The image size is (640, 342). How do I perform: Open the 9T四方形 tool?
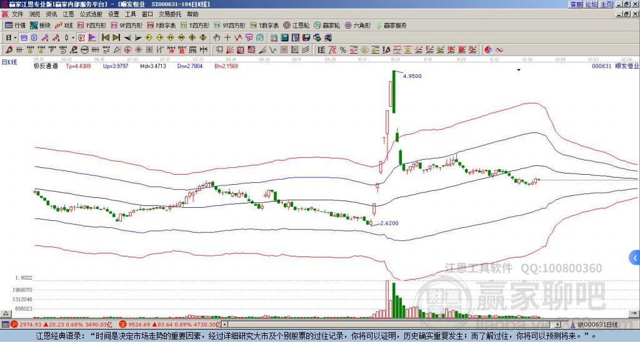(x=230, y=25)
